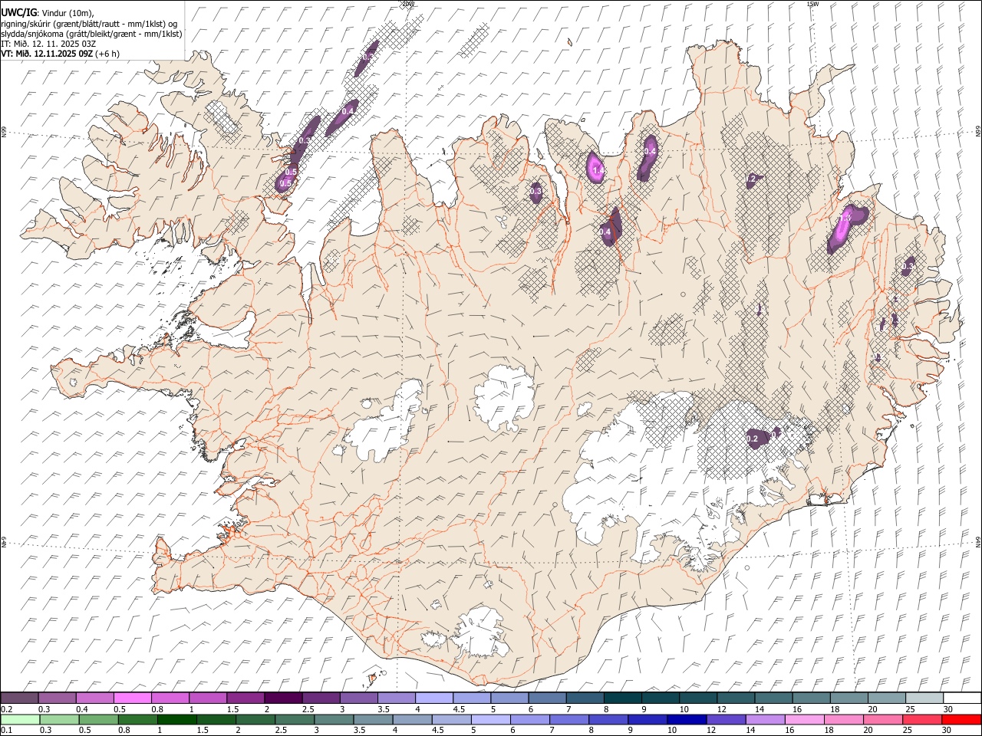The image size is (982, 736).
Task: Pick the white 30 swatch ending snow scale
Action: pos(962,698)
